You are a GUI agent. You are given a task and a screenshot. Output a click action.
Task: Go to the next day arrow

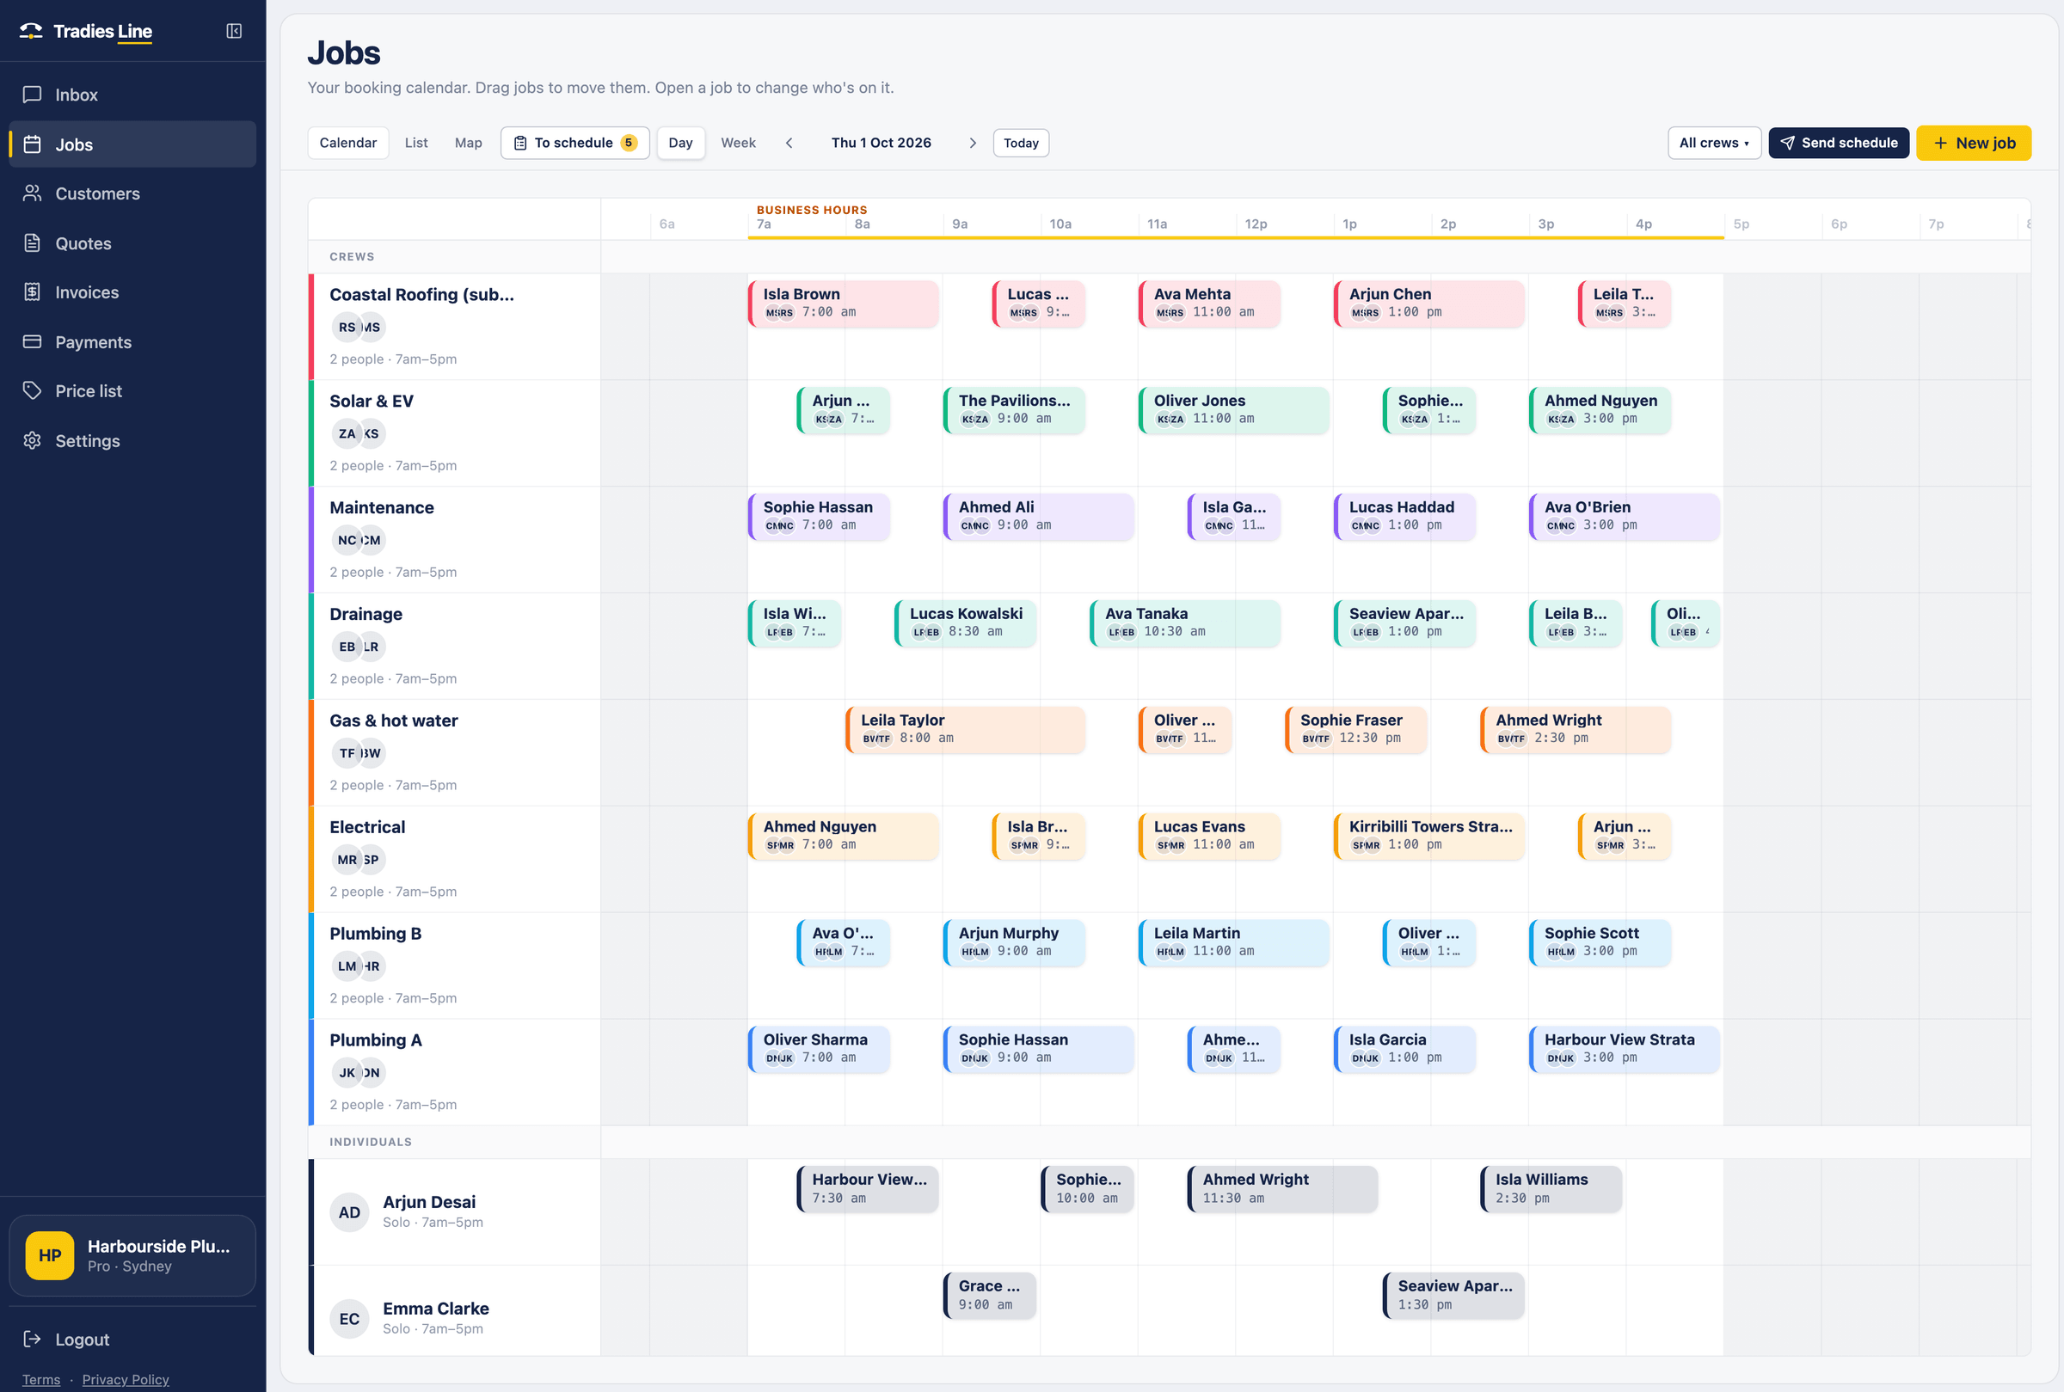973,143
